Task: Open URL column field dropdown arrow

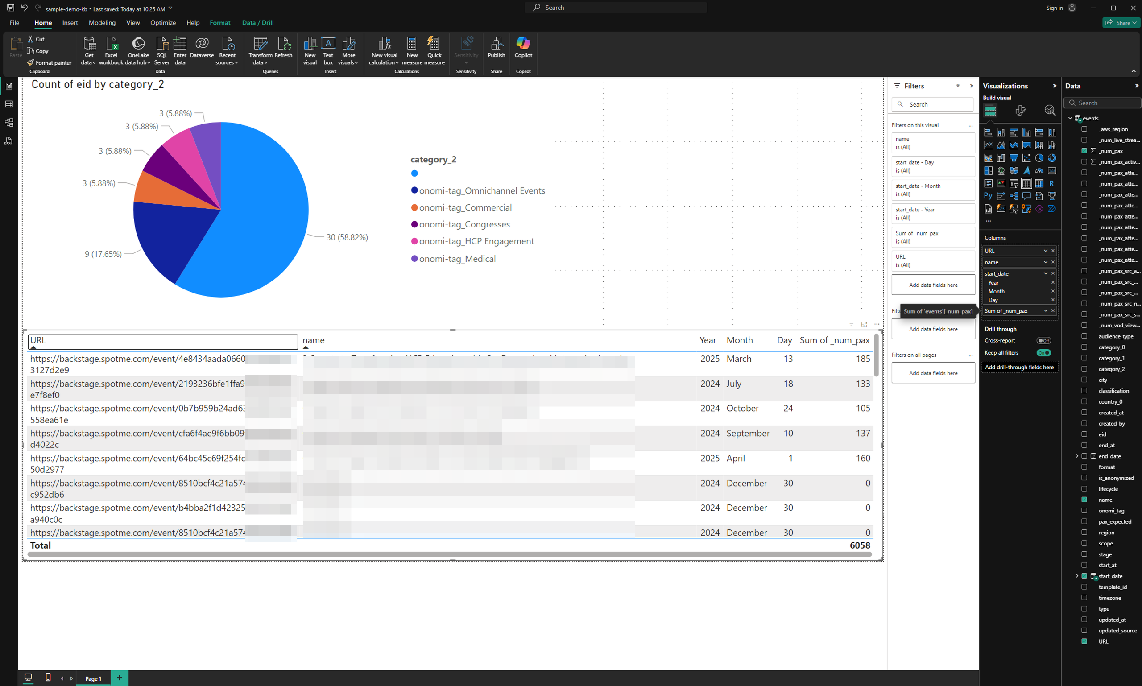Action: [x=1045, y=251]
